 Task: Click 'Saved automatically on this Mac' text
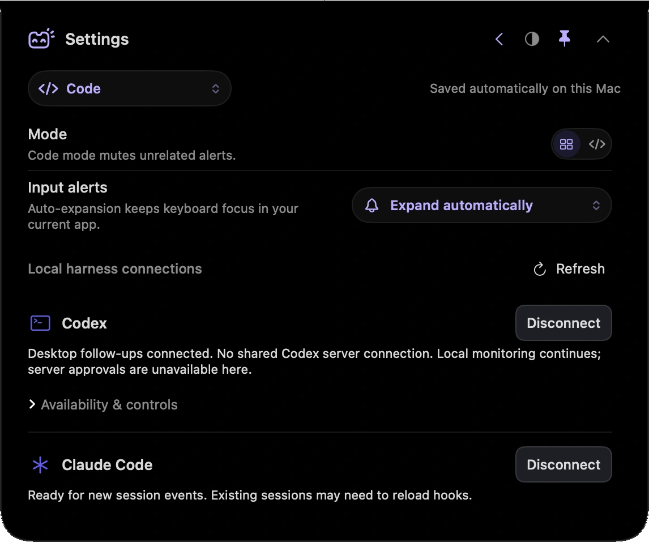(525, 88)
